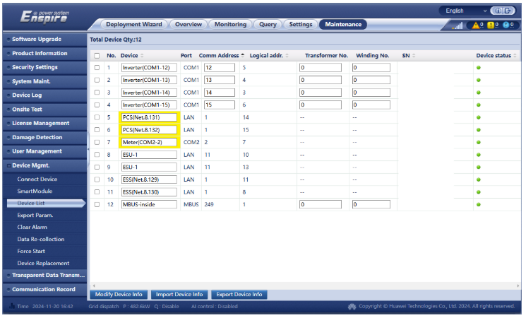This screenshot has width=526, height=318.
Task: Click the signal strength icon
Action: pyautogui.click(x=457, y=25)
